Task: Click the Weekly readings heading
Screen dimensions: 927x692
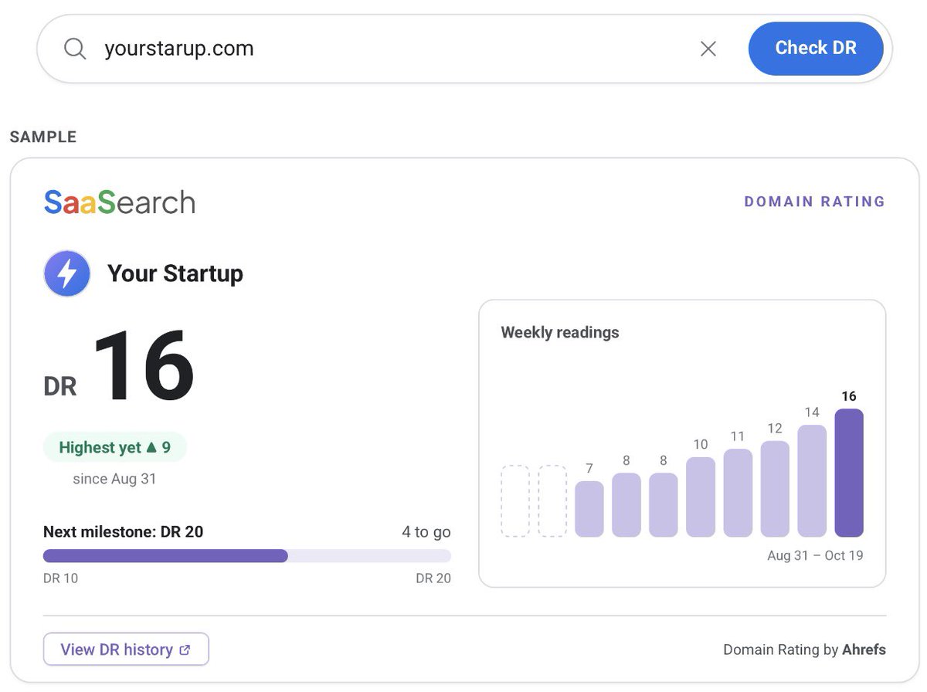Action: [560, 333]
